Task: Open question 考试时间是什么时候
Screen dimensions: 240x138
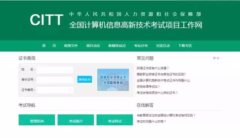Action: pos(151,122)
